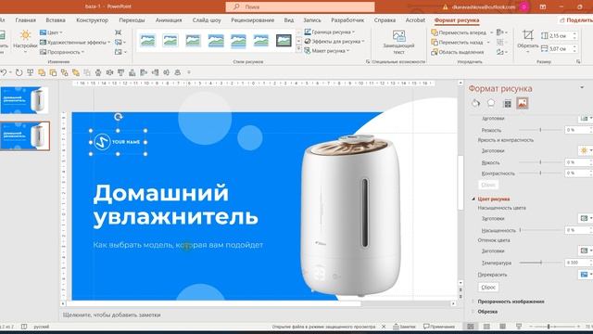This screenshot has width=593, height=334.
Task: Open Художественные эффекты dropdown
Action: [75, 43]
